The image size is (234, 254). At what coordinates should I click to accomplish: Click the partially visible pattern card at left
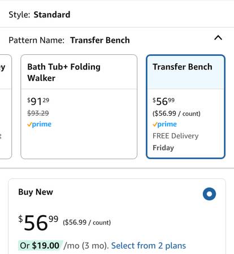(6, 107)
